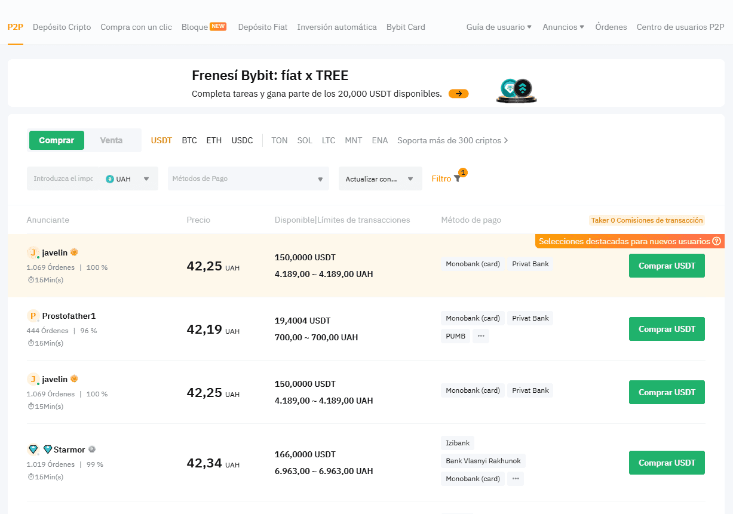Screen dimensions: 733x514
Task: Click the highlighted javelin advertiser avatar
Action: 33,253
